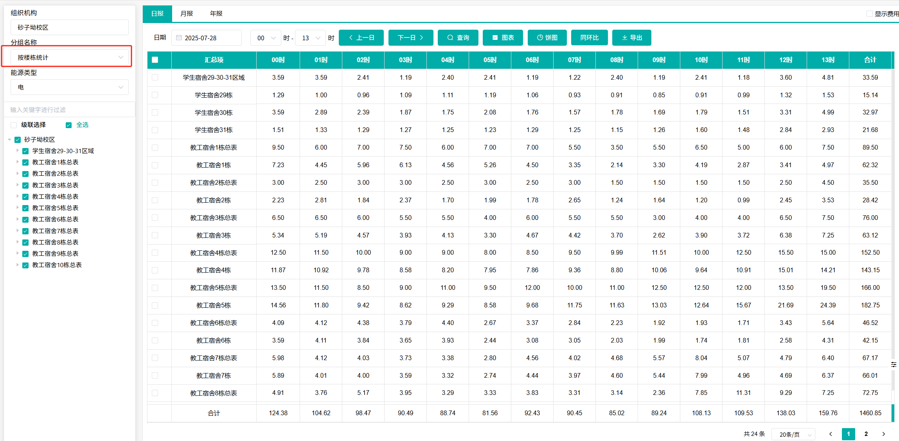Open the 能源类型 电 dropdown
Viewport: 899px width, 441px height.
69,87
